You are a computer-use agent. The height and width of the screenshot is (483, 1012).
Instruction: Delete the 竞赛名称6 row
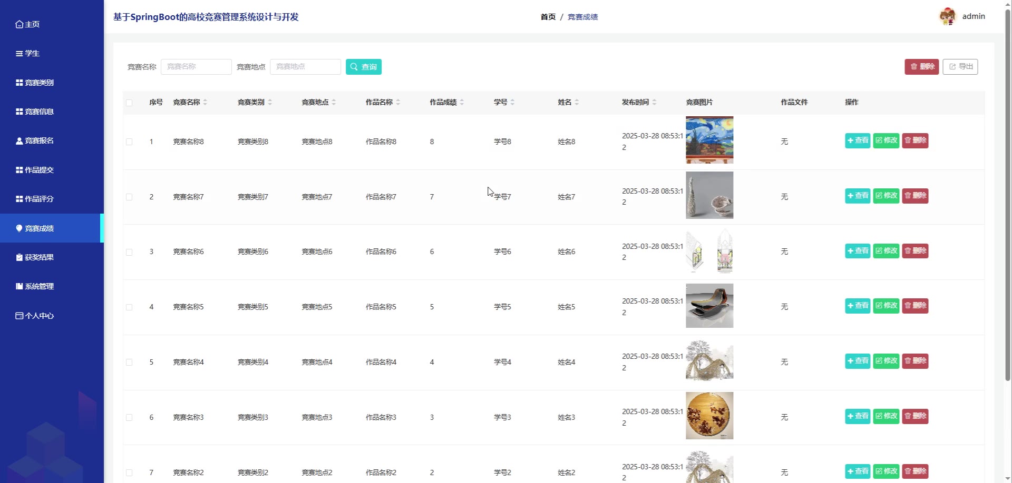(x=915, y=251)
